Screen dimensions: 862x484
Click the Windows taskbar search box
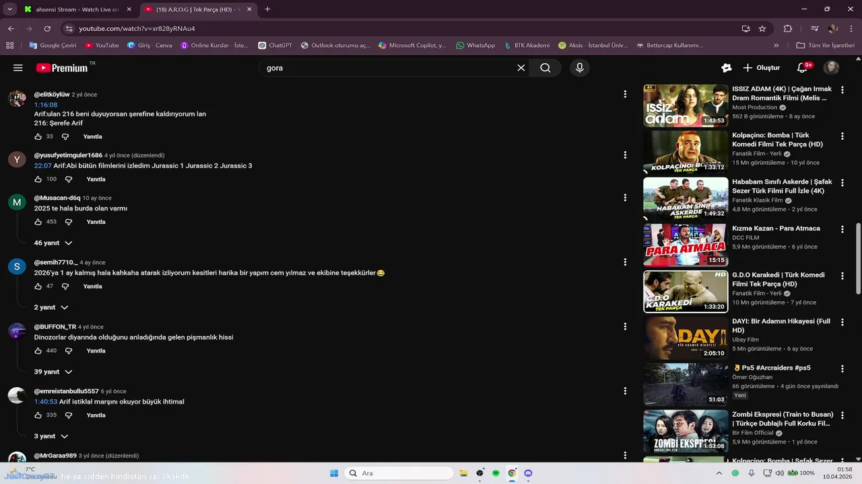(x=399, y=473)
